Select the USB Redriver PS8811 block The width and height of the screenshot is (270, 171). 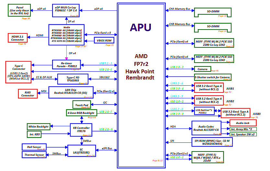pos(204,111)
